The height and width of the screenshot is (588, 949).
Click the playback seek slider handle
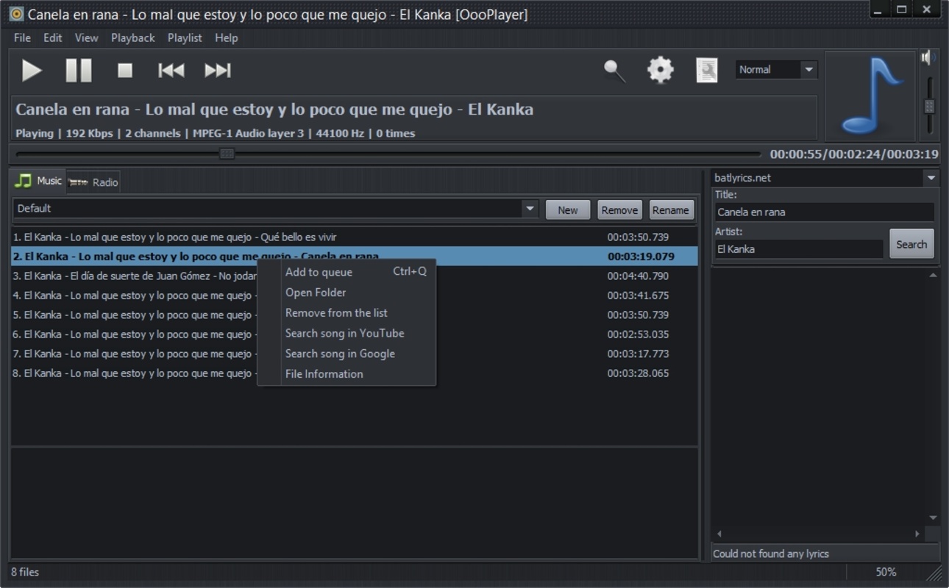(x=227, y=154)
